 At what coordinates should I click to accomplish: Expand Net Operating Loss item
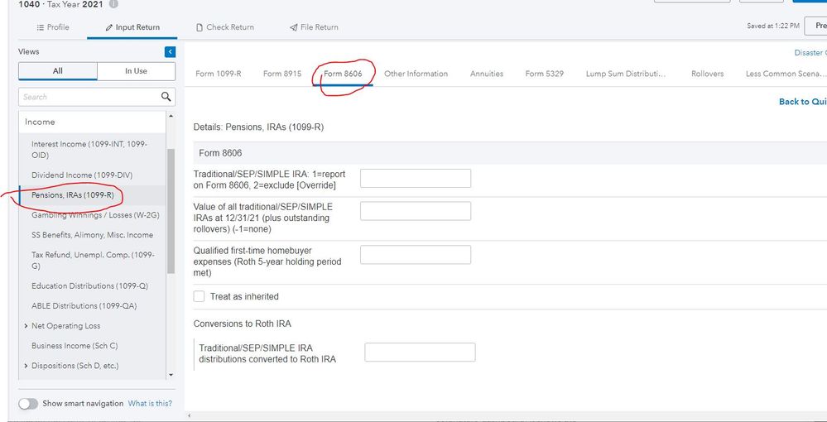coord(26,326)
